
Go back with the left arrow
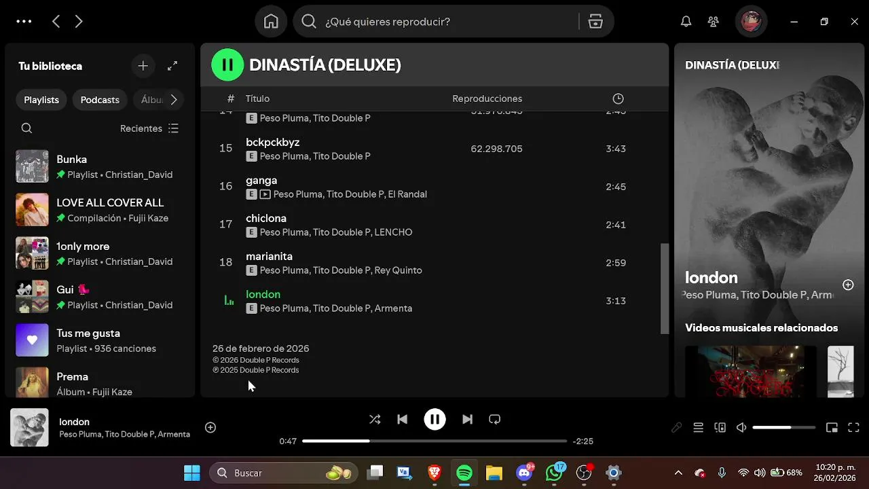(x=56, y=22)
